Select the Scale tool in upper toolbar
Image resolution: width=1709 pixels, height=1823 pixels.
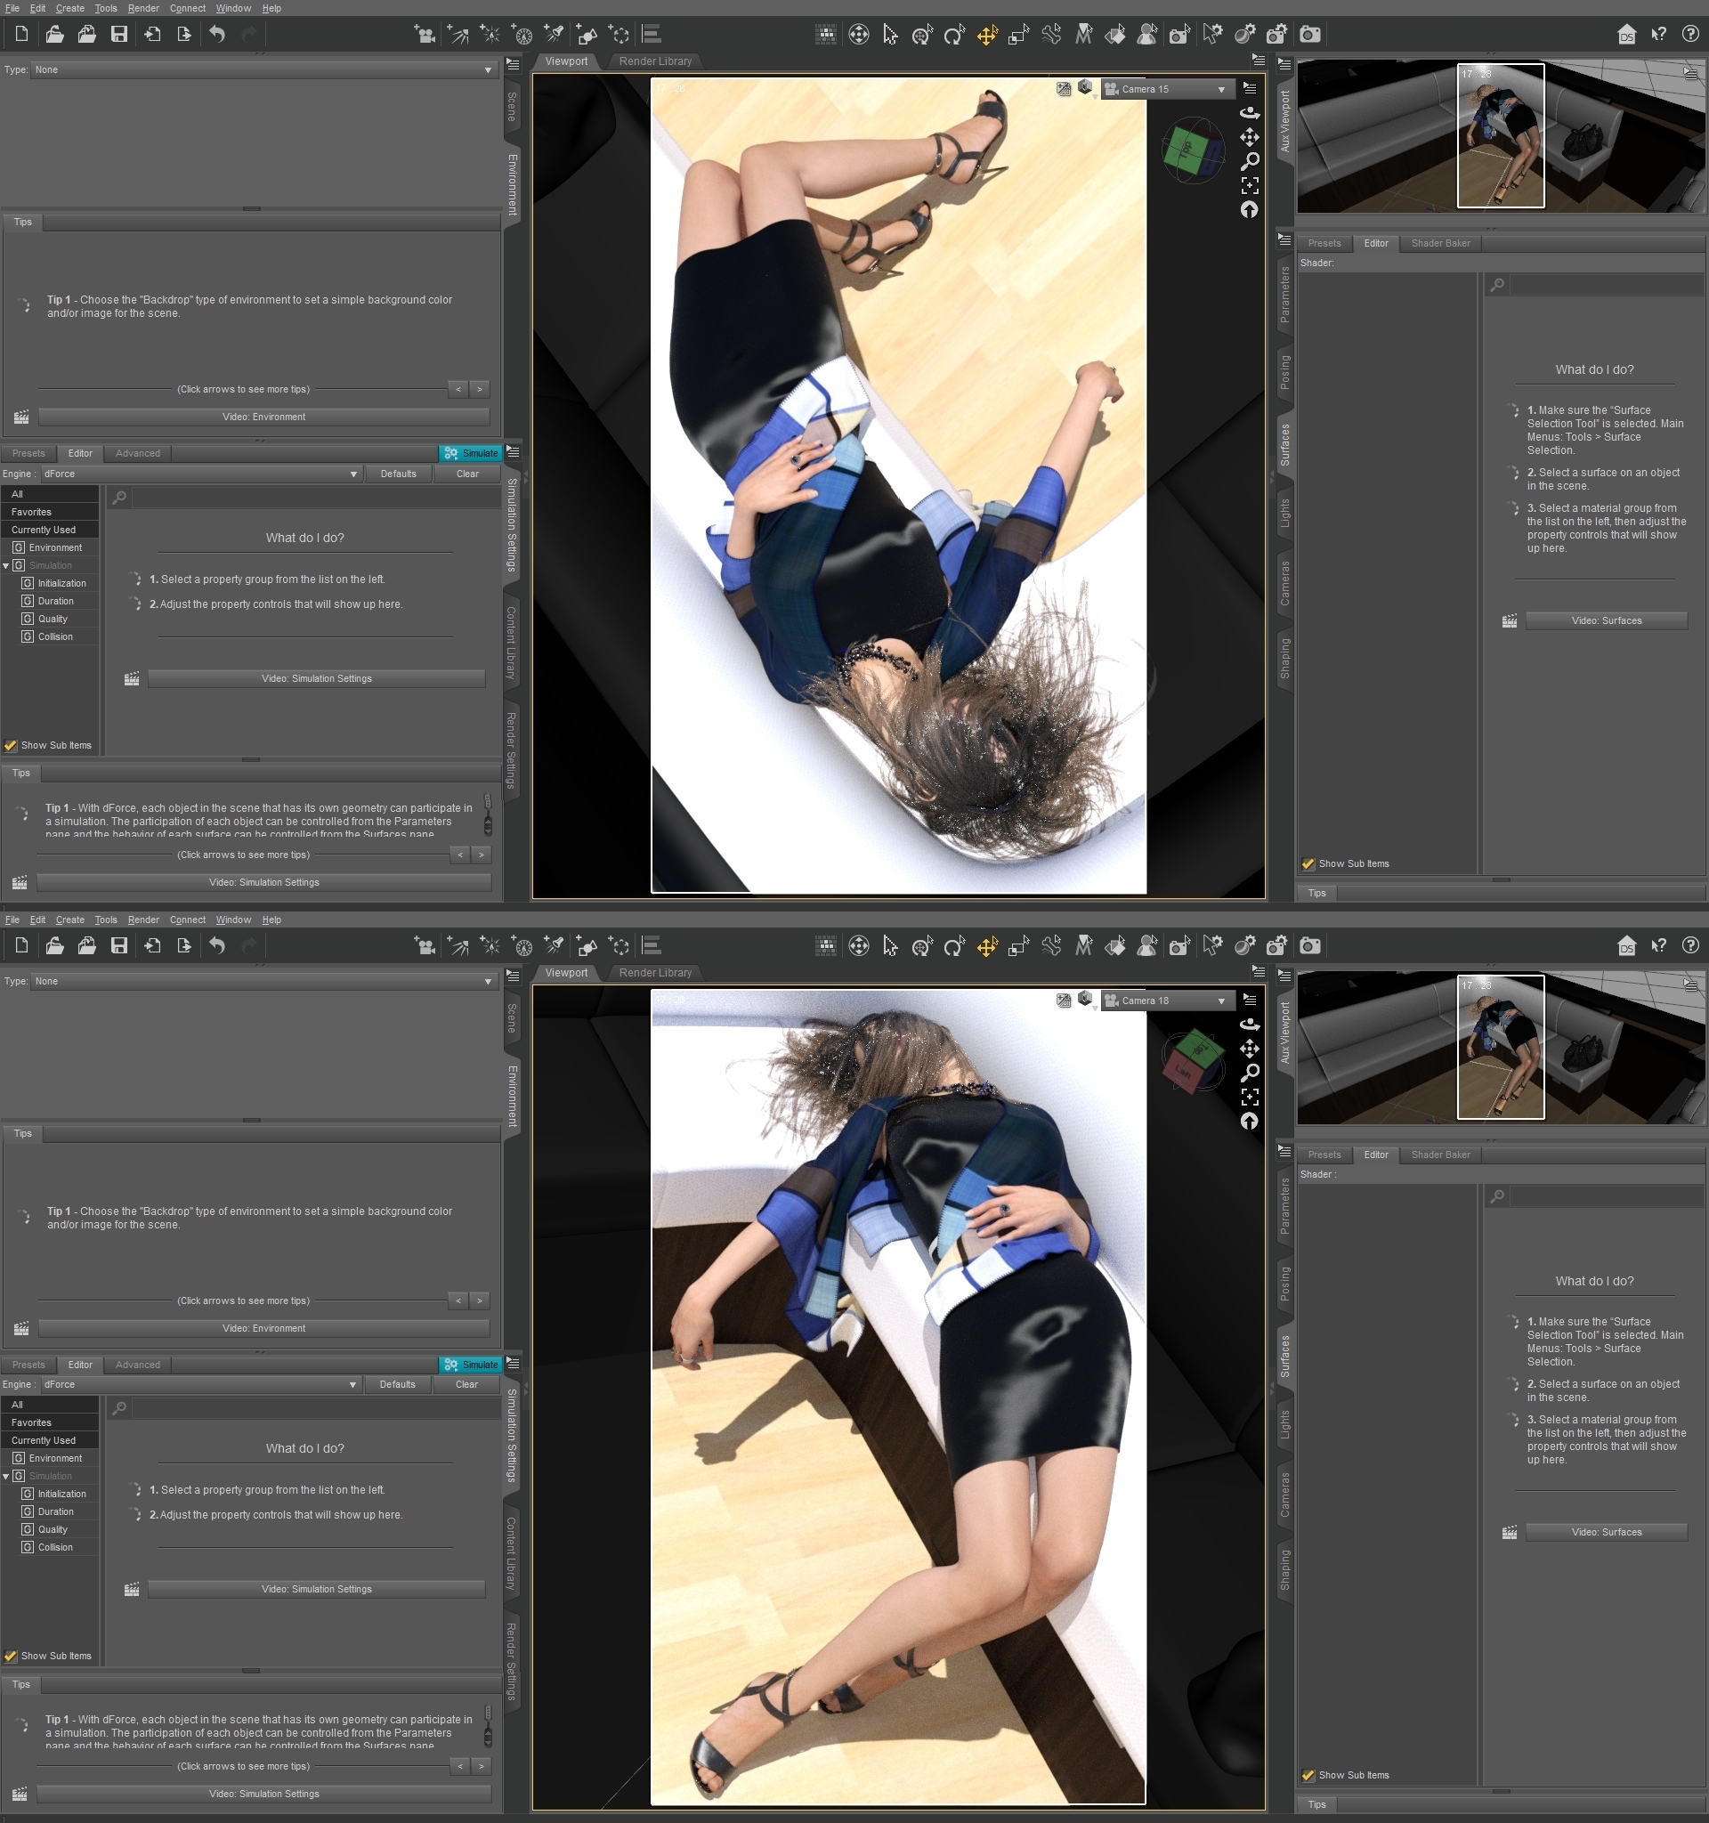tap(1017, 35)
